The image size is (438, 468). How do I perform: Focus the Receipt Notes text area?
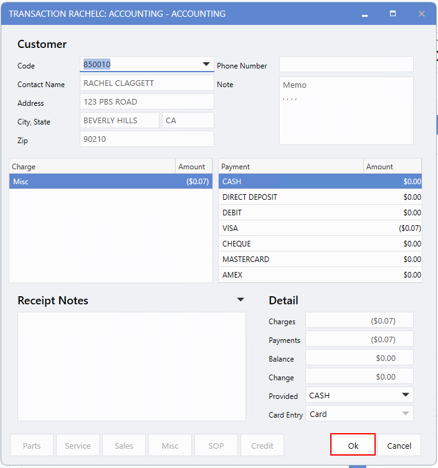click(131, 367)
